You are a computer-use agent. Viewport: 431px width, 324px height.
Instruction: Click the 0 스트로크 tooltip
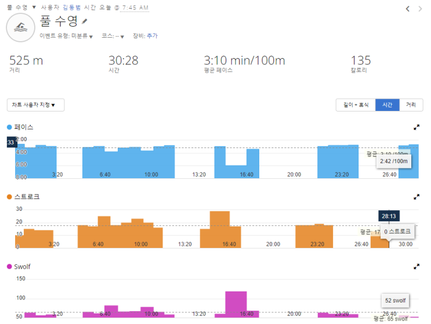tap(397, 232)
